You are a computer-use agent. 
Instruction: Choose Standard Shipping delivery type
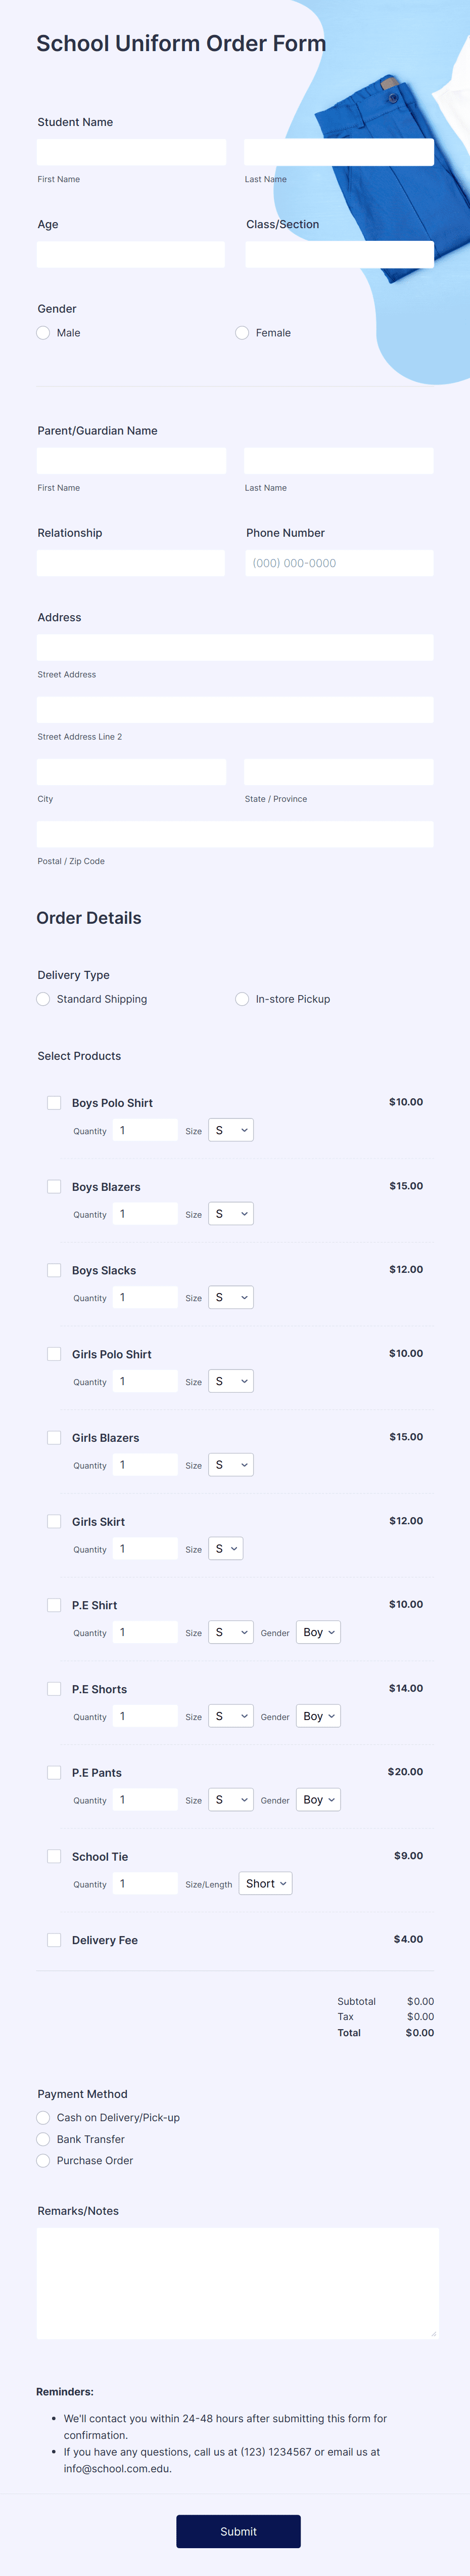click(43, 999)
